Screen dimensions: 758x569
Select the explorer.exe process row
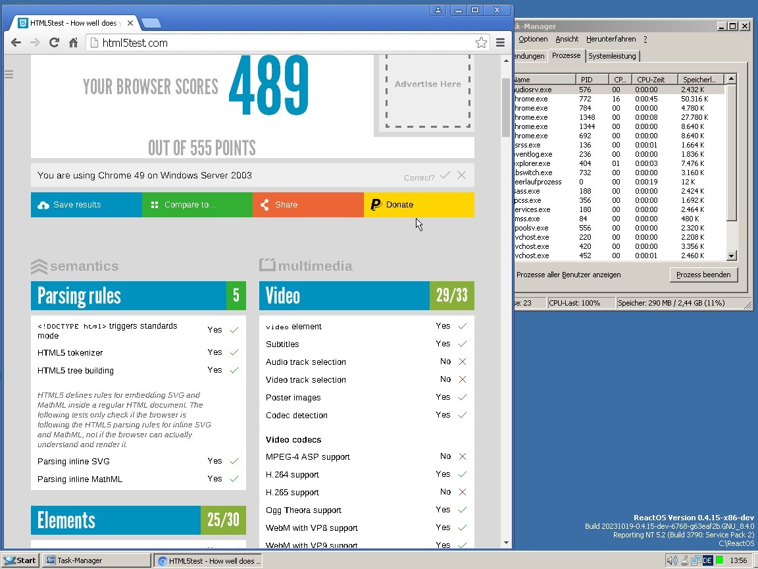pos(619,163)
